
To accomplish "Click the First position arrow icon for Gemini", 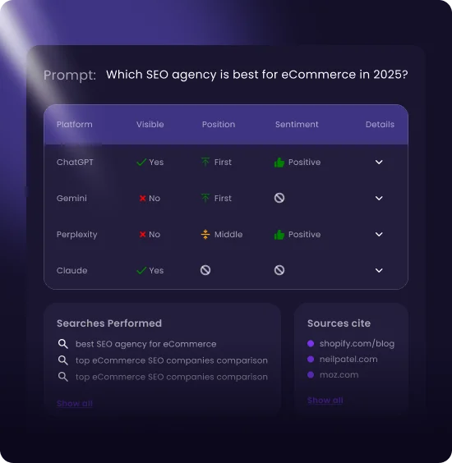I will (205, 198).
